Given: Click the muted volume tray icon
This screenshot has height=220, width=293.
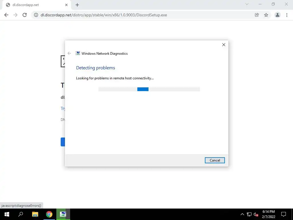Looking at the screenshot, I should point(256,214).
